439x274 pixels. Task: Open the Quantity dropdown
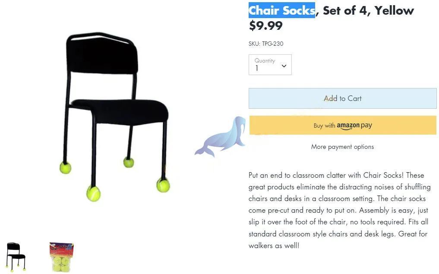pyautogui.click(x=270, y=65)
